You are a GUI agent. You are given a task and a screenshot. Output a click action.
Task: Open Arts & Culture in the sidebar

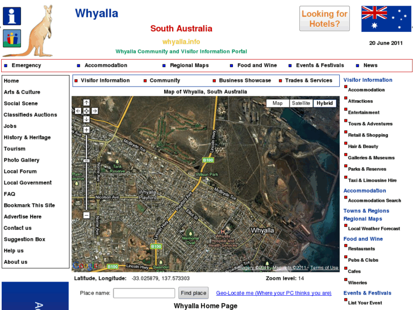point(22,92)
